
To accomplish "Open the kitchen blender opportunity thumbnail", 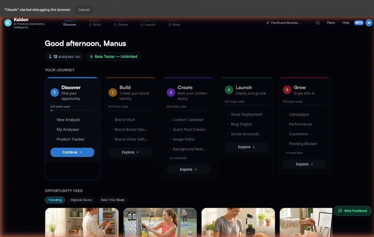I will coord(238,222).
